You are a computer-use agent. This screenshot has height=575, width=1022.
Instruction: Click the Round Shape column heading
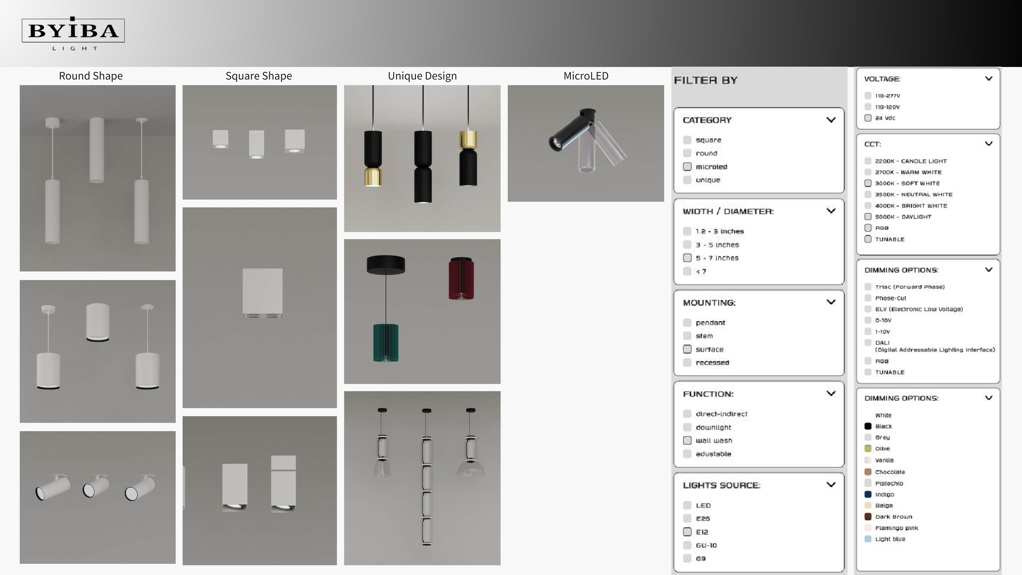coord(91,76)
